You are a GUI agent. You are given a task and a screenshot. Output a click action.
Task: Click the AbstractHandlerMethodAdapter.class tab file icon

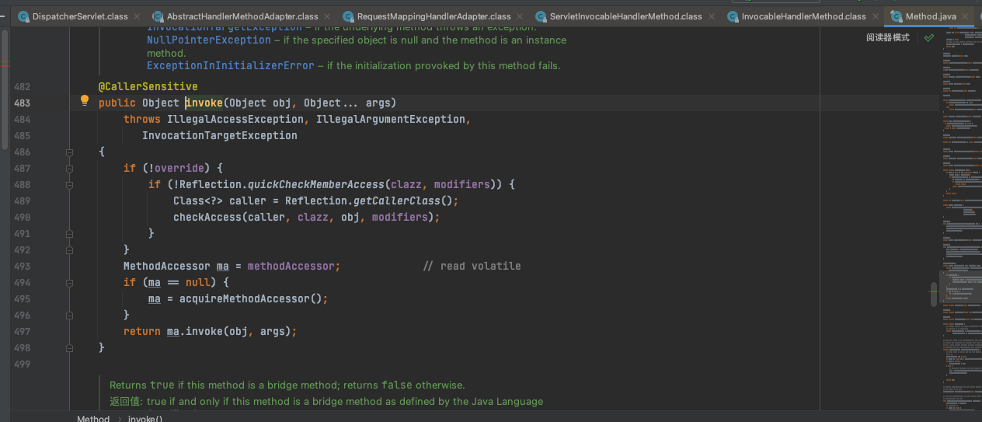click(x=158, y=16)
